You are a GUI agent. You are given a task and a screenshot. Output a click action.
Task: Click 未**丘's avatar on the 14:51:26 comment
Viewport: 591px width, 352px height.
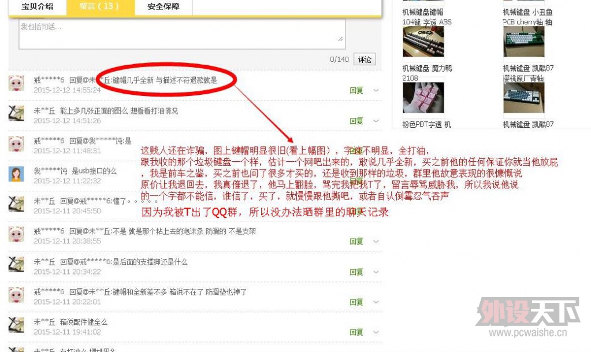(16, 113)
